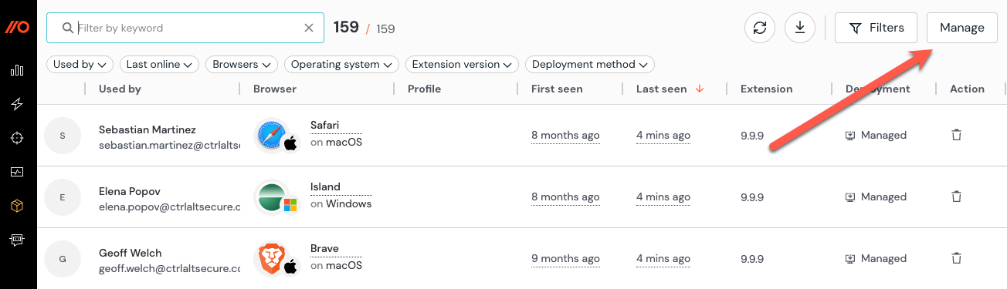Expand the Last online filter dropdown

159,65
